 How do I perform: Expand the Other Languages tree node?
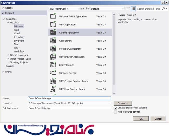click(x=8, y=55)
